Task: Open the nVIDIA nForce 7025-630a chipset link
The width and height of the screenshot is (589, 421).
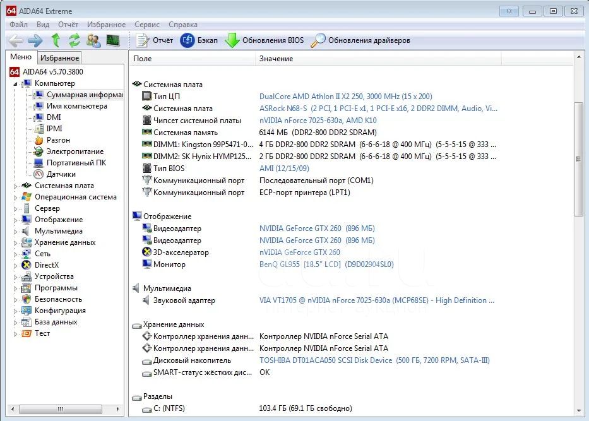Action: pos(318,120)
